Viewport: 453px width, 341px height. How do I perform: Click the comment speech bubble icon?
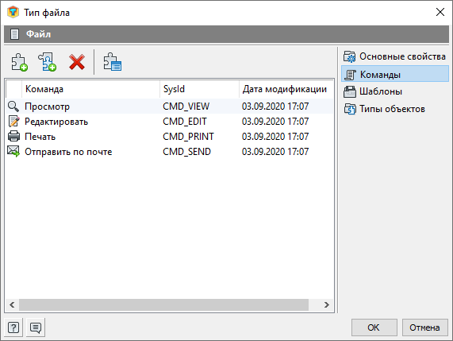tap(36, 327)
